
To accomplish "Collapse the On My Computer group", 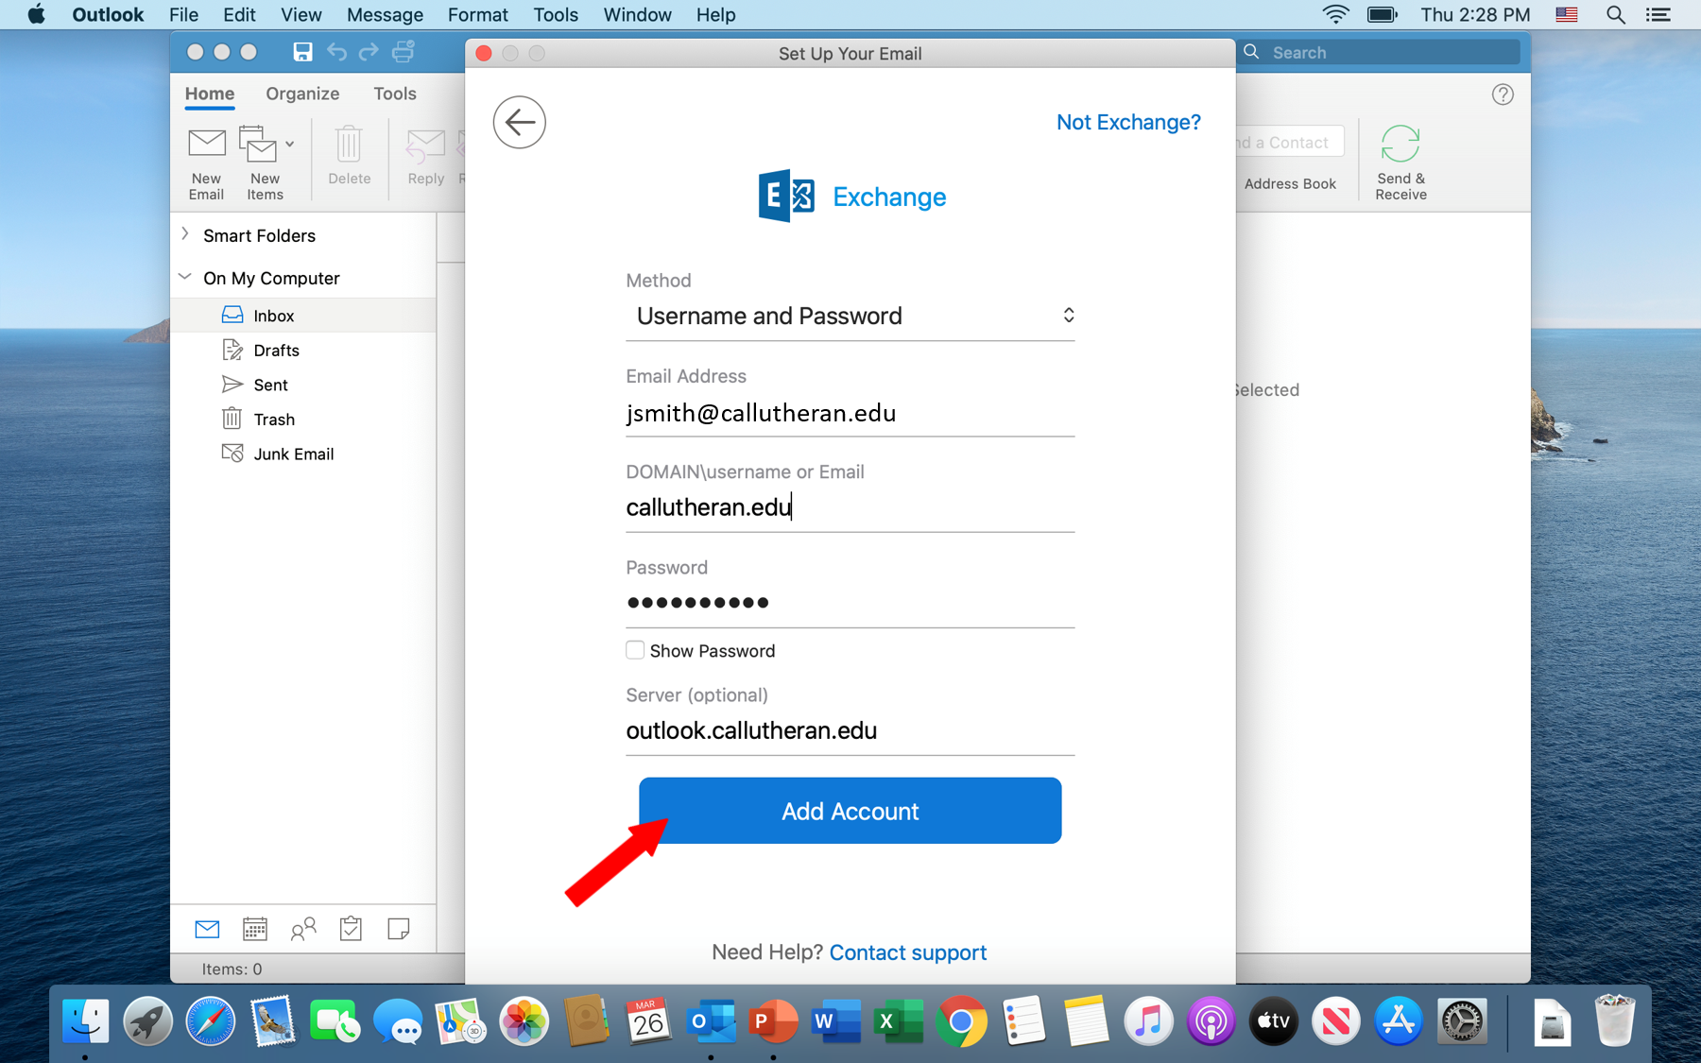I will 185,277.
